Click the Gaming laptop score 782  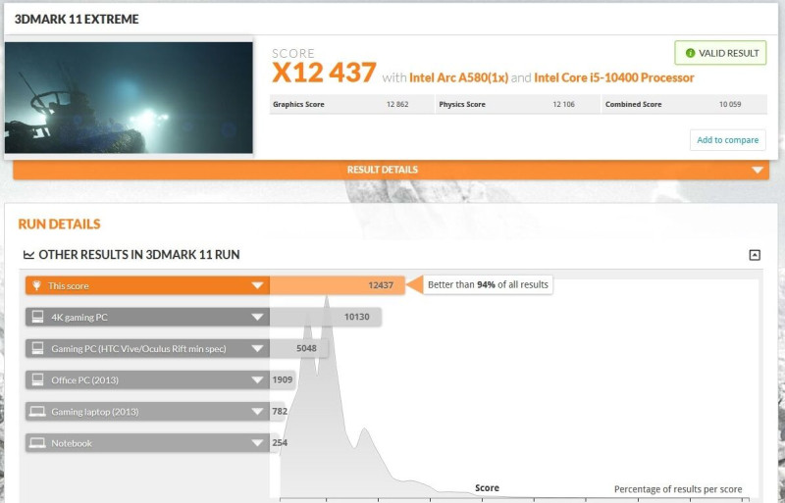click(280, 412)
